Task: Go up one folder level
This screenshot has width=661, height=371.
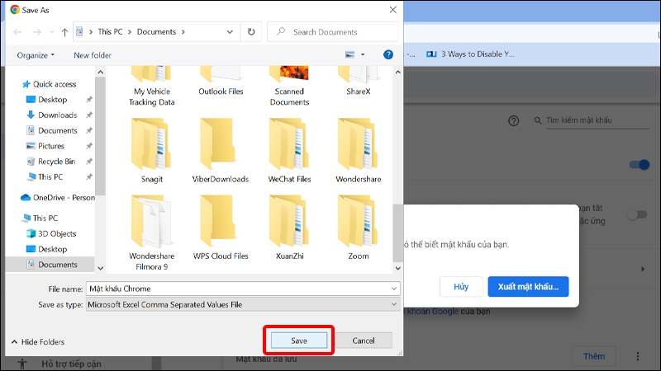Action: 64,32
